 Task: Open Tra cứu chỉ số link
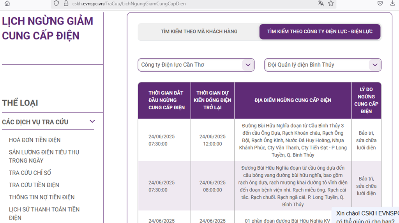pyautogui.click(x=30, y=173)
